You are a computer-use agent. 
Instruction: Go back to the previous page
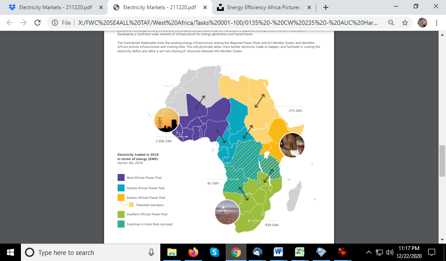10,23
